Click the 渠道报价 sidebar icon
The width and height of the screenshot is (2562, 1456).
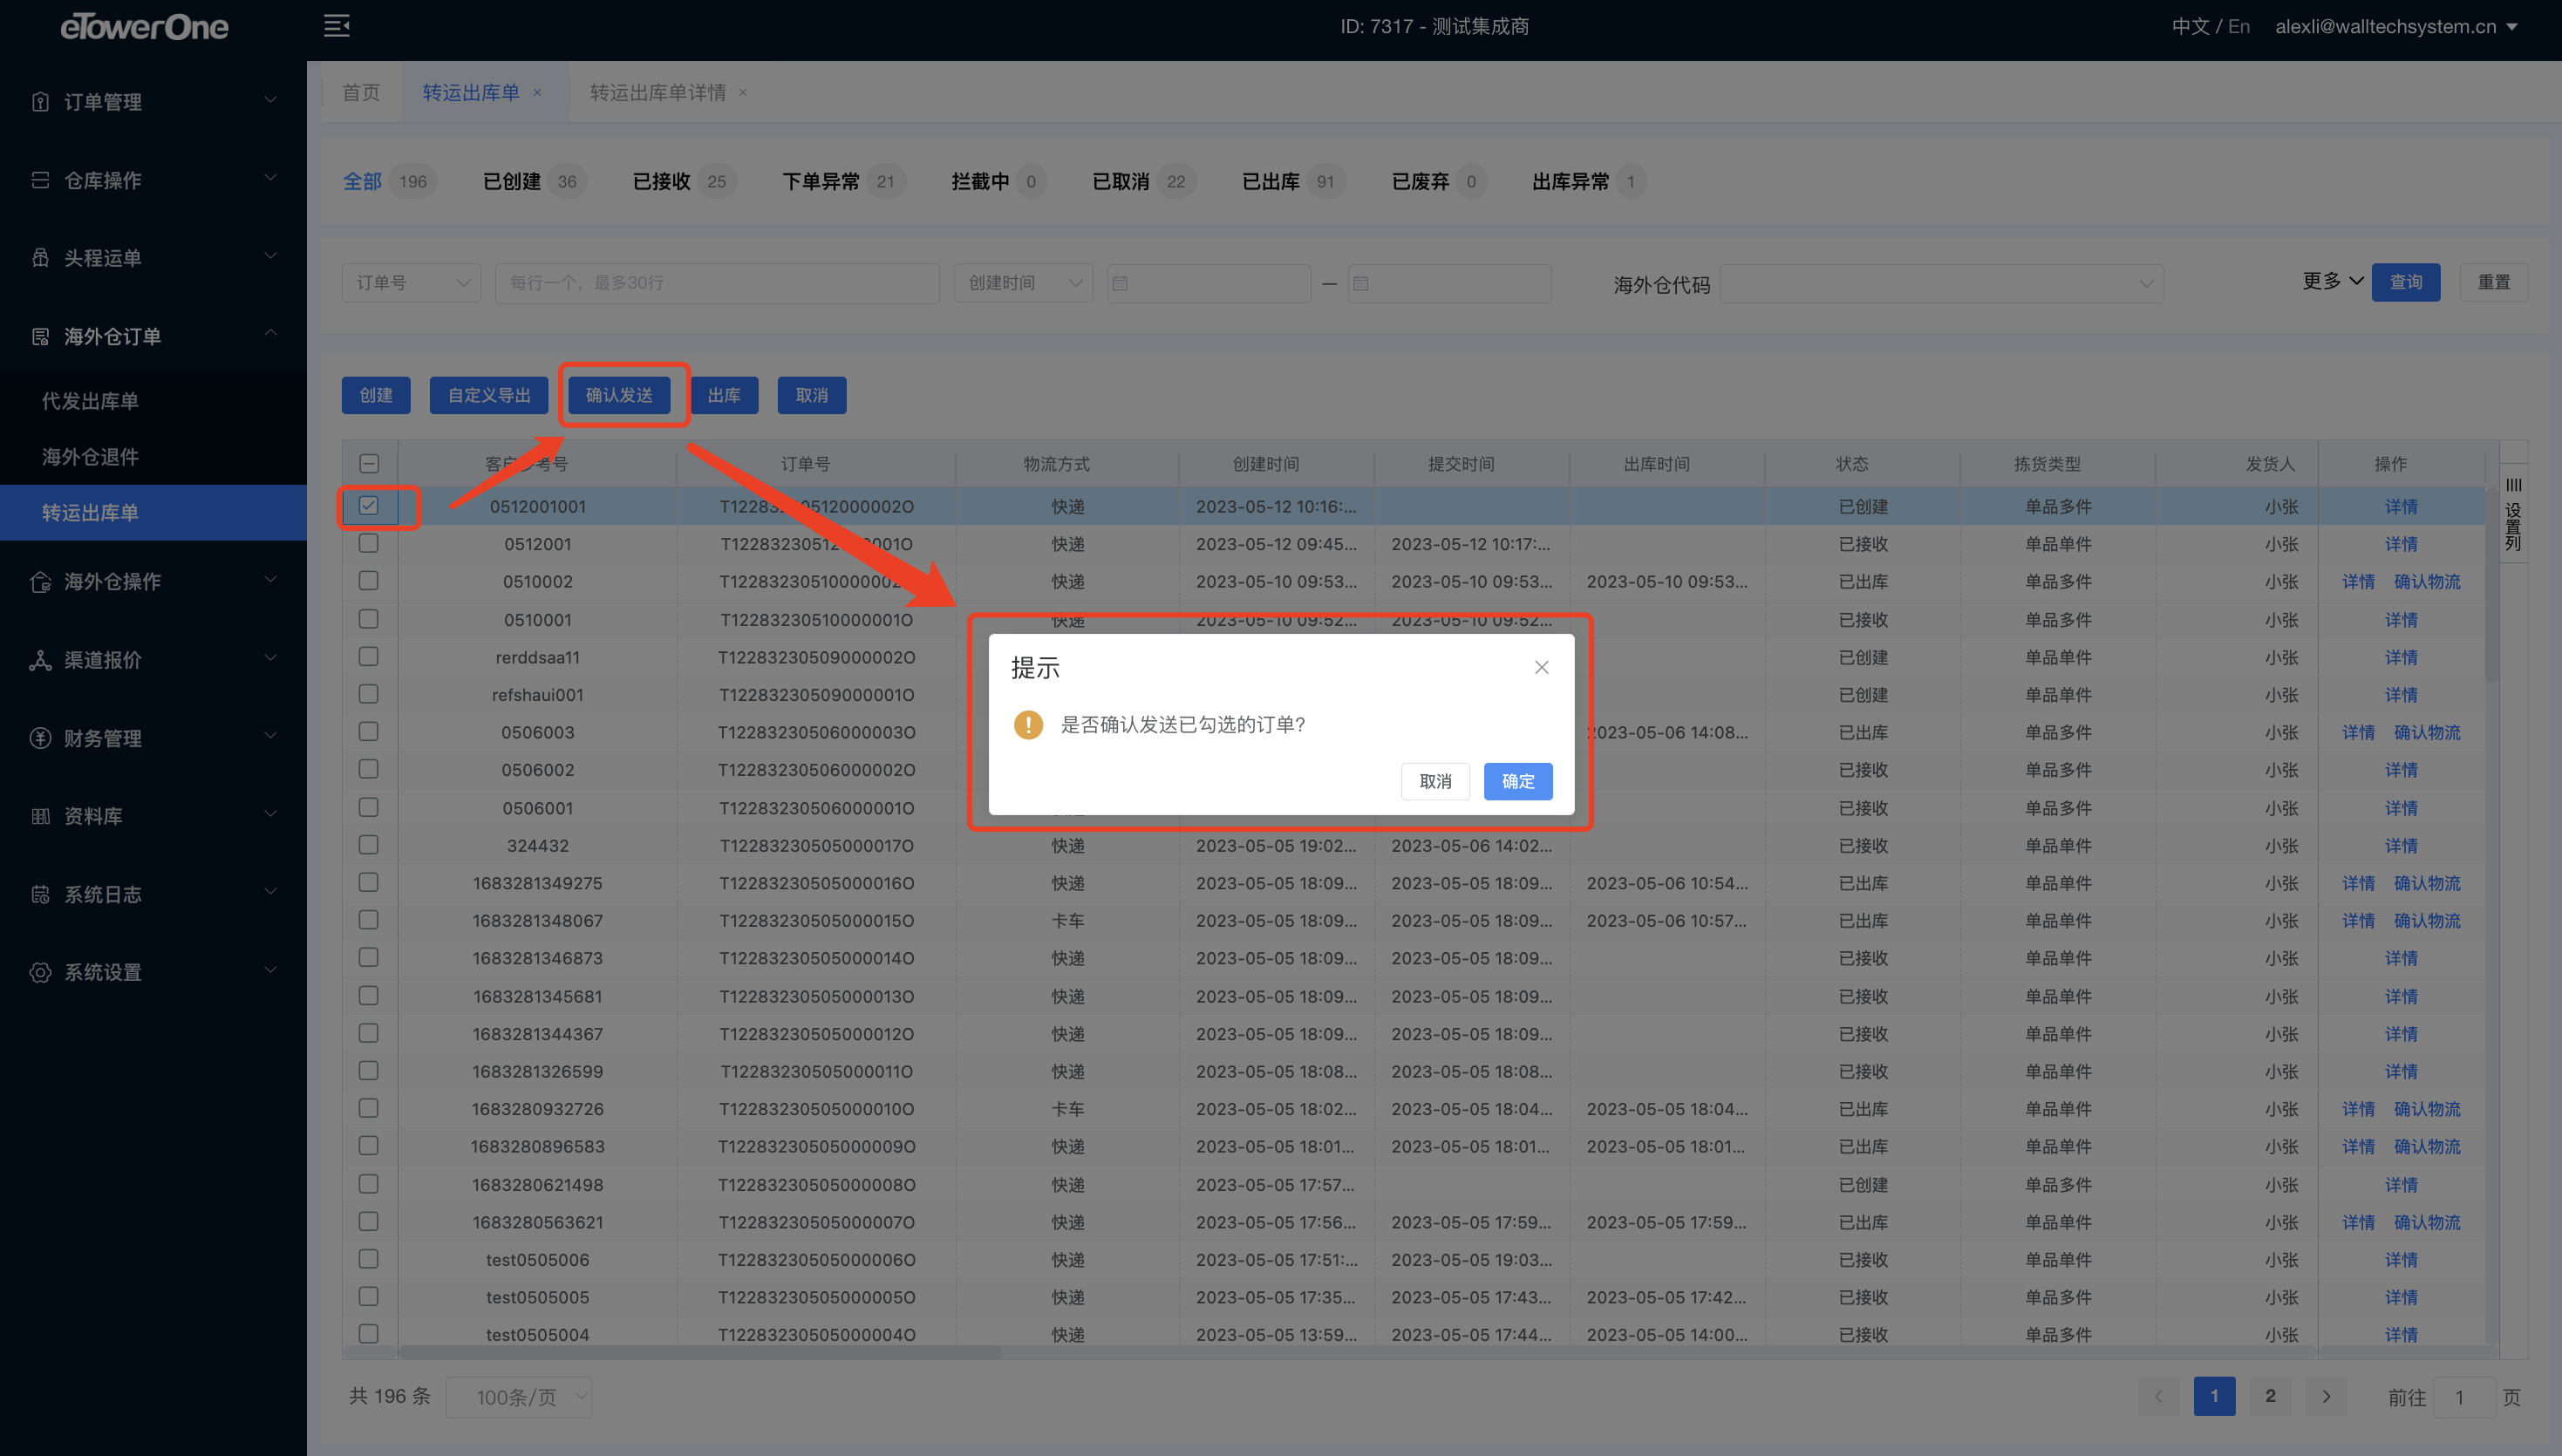(x=40, y=660)
